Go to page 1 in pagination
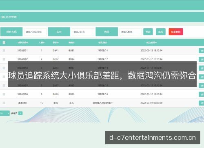Image resolution: width=204 pixels, height=148 pixels. (x=20, y=113)
